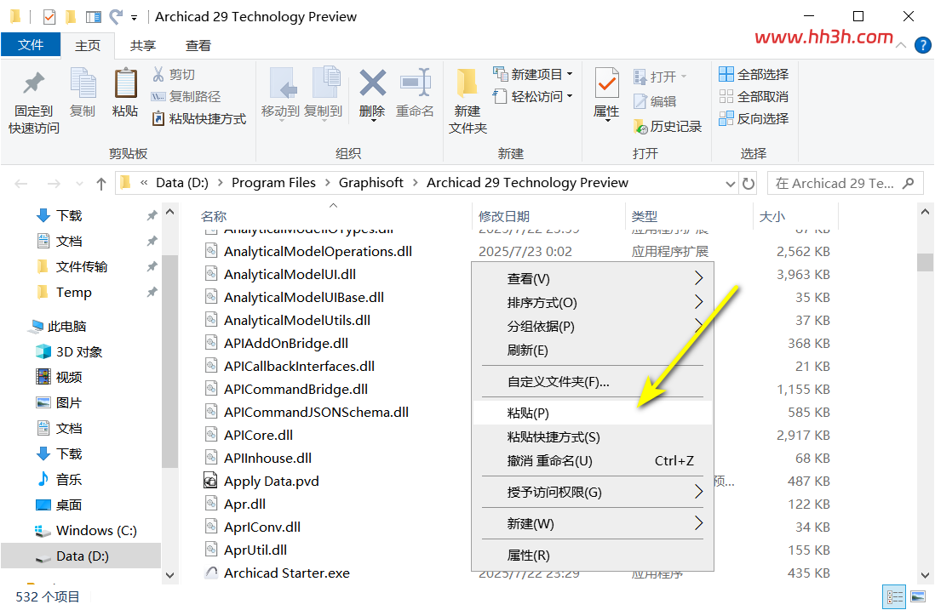Click the 删除 red X icon
Screen dimensions: 935x610
click(x=373, y=83)
